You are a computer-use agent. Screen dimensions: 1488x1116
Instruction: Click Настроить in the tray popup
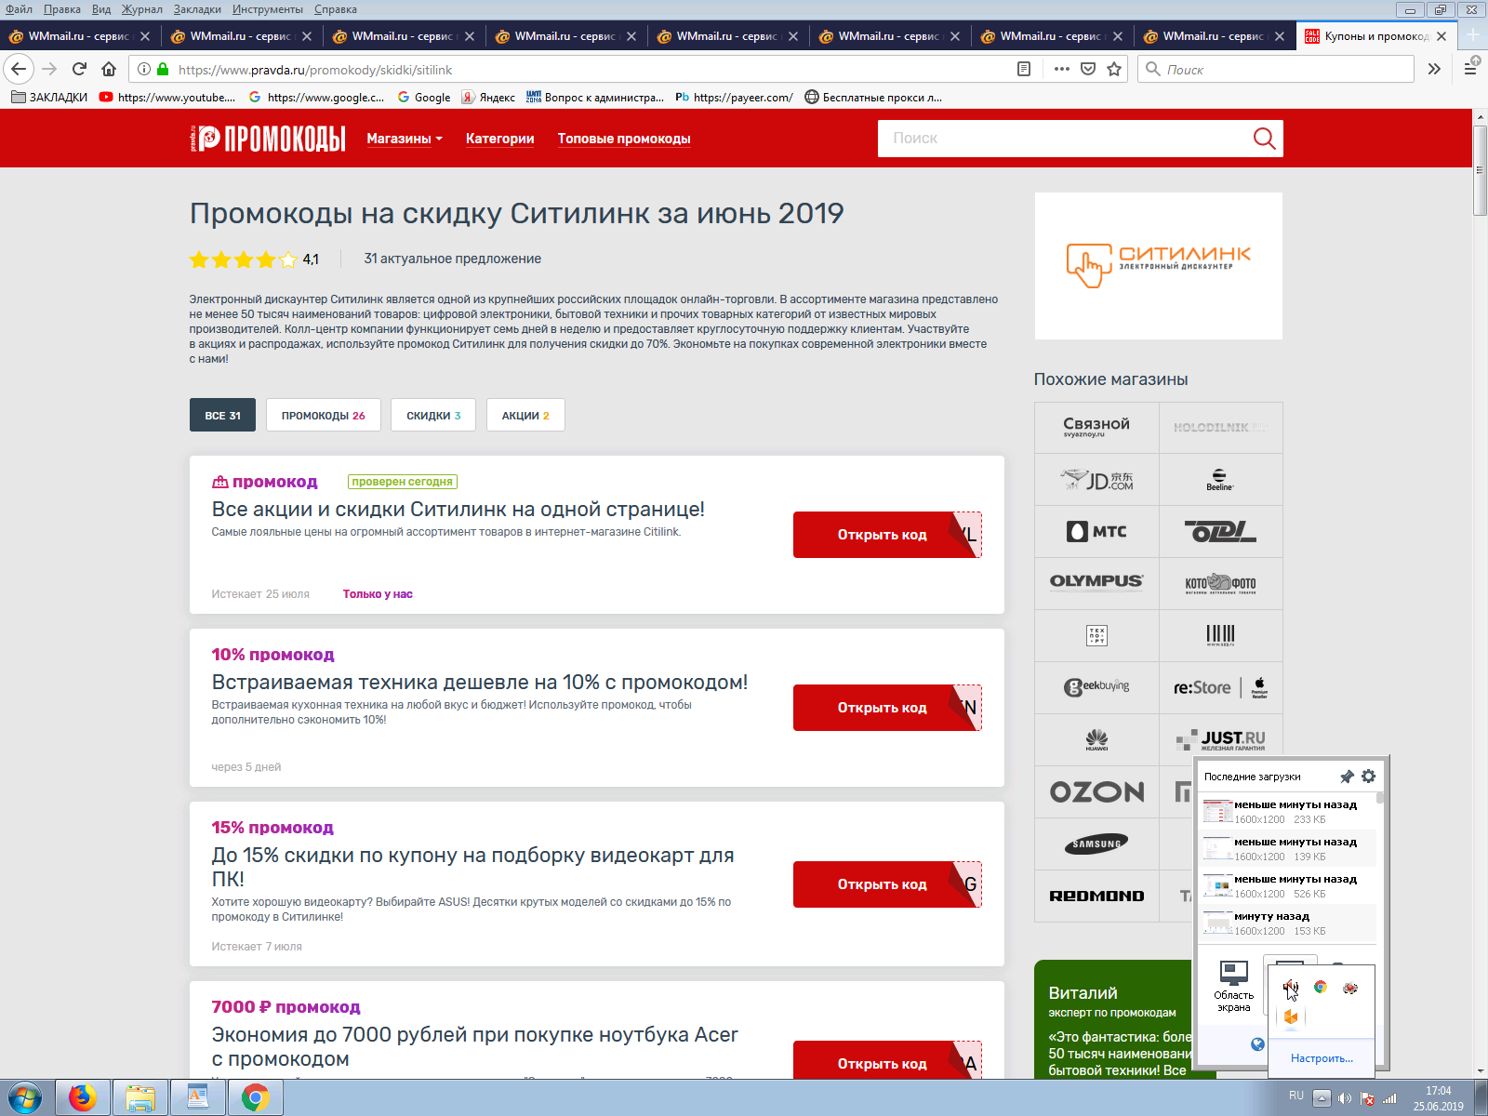1322,1058
